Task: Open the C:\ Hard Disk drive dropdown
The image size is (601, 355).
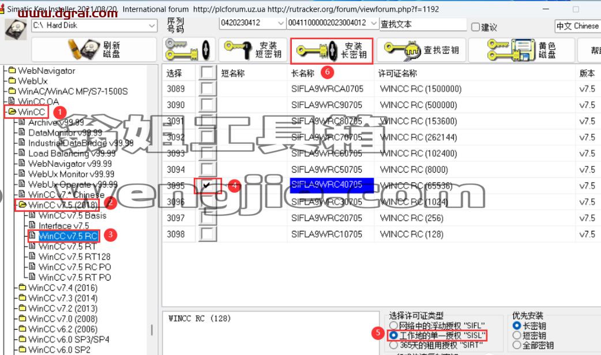Action: 152,26
